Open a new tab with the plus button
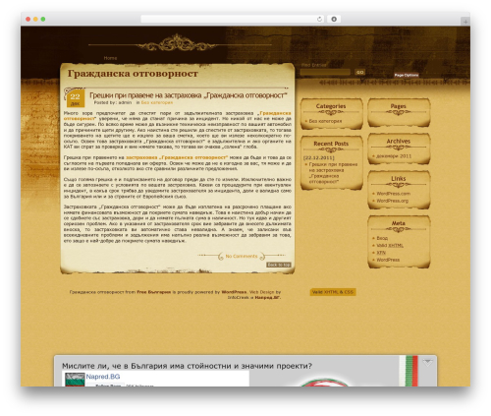 tap(465, 22)
